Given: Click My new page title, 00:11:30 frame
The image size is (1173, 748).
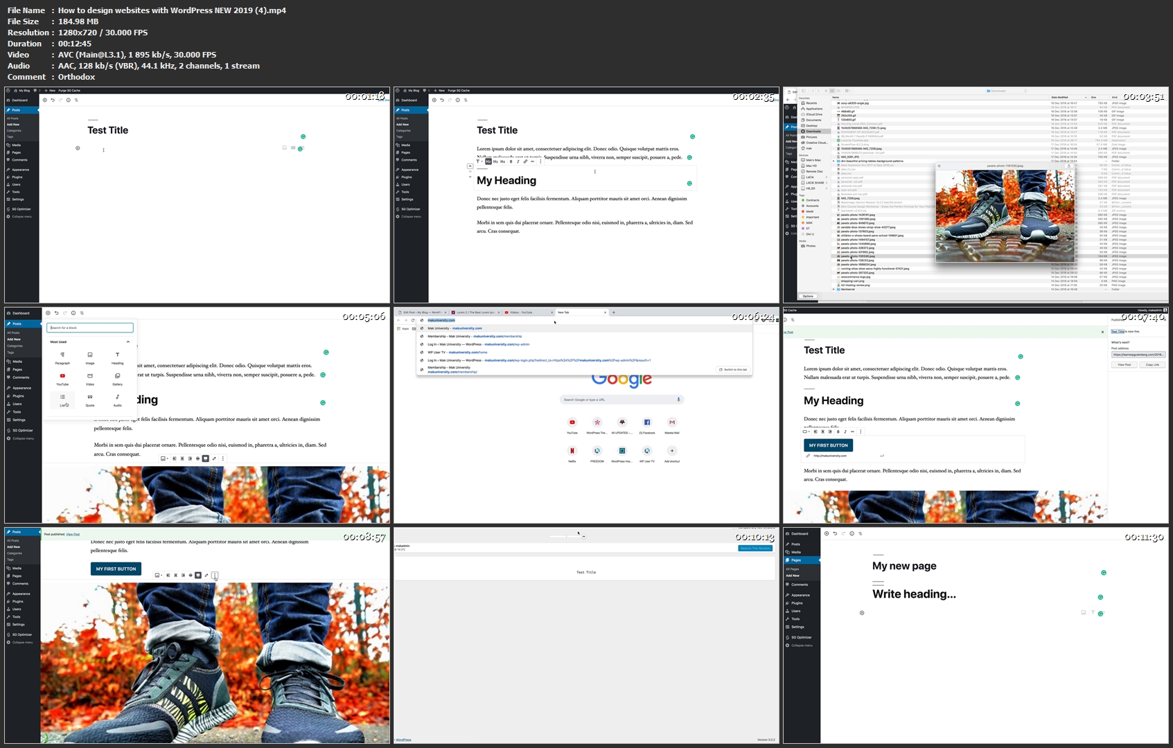Looking at the screenshot, I should click(904, 566).
